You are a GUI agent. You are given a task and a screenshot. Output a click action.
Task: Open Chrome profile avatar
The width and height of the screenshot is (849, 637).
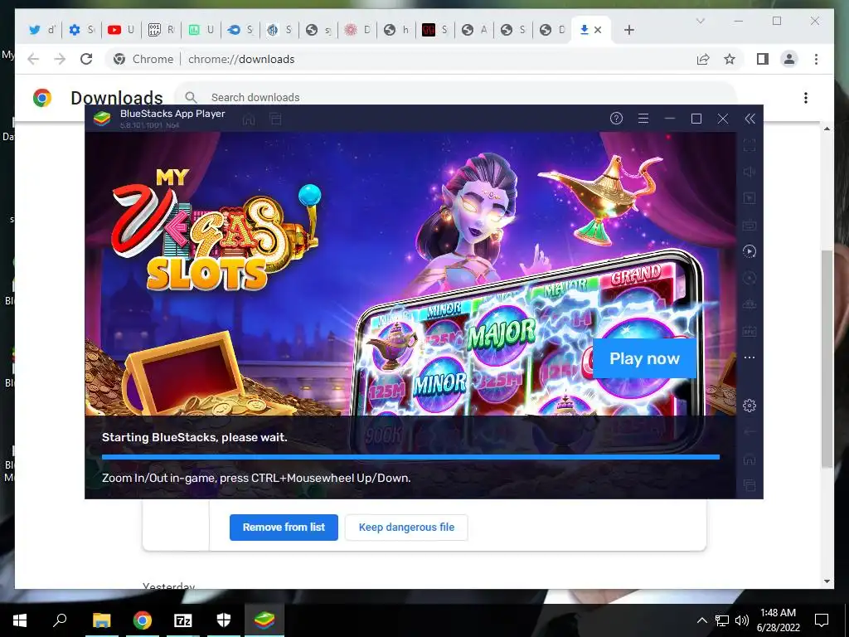pos(789,59)
